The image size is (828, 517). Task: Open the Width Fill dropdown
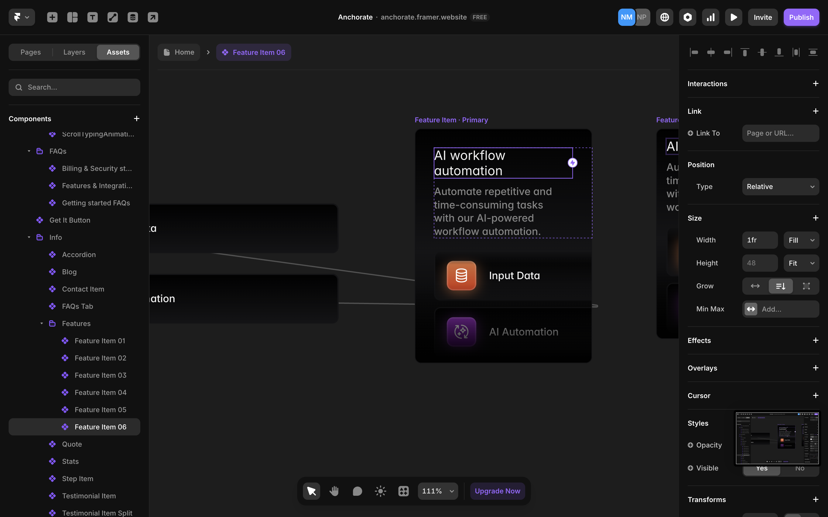(x=801, y=240)
